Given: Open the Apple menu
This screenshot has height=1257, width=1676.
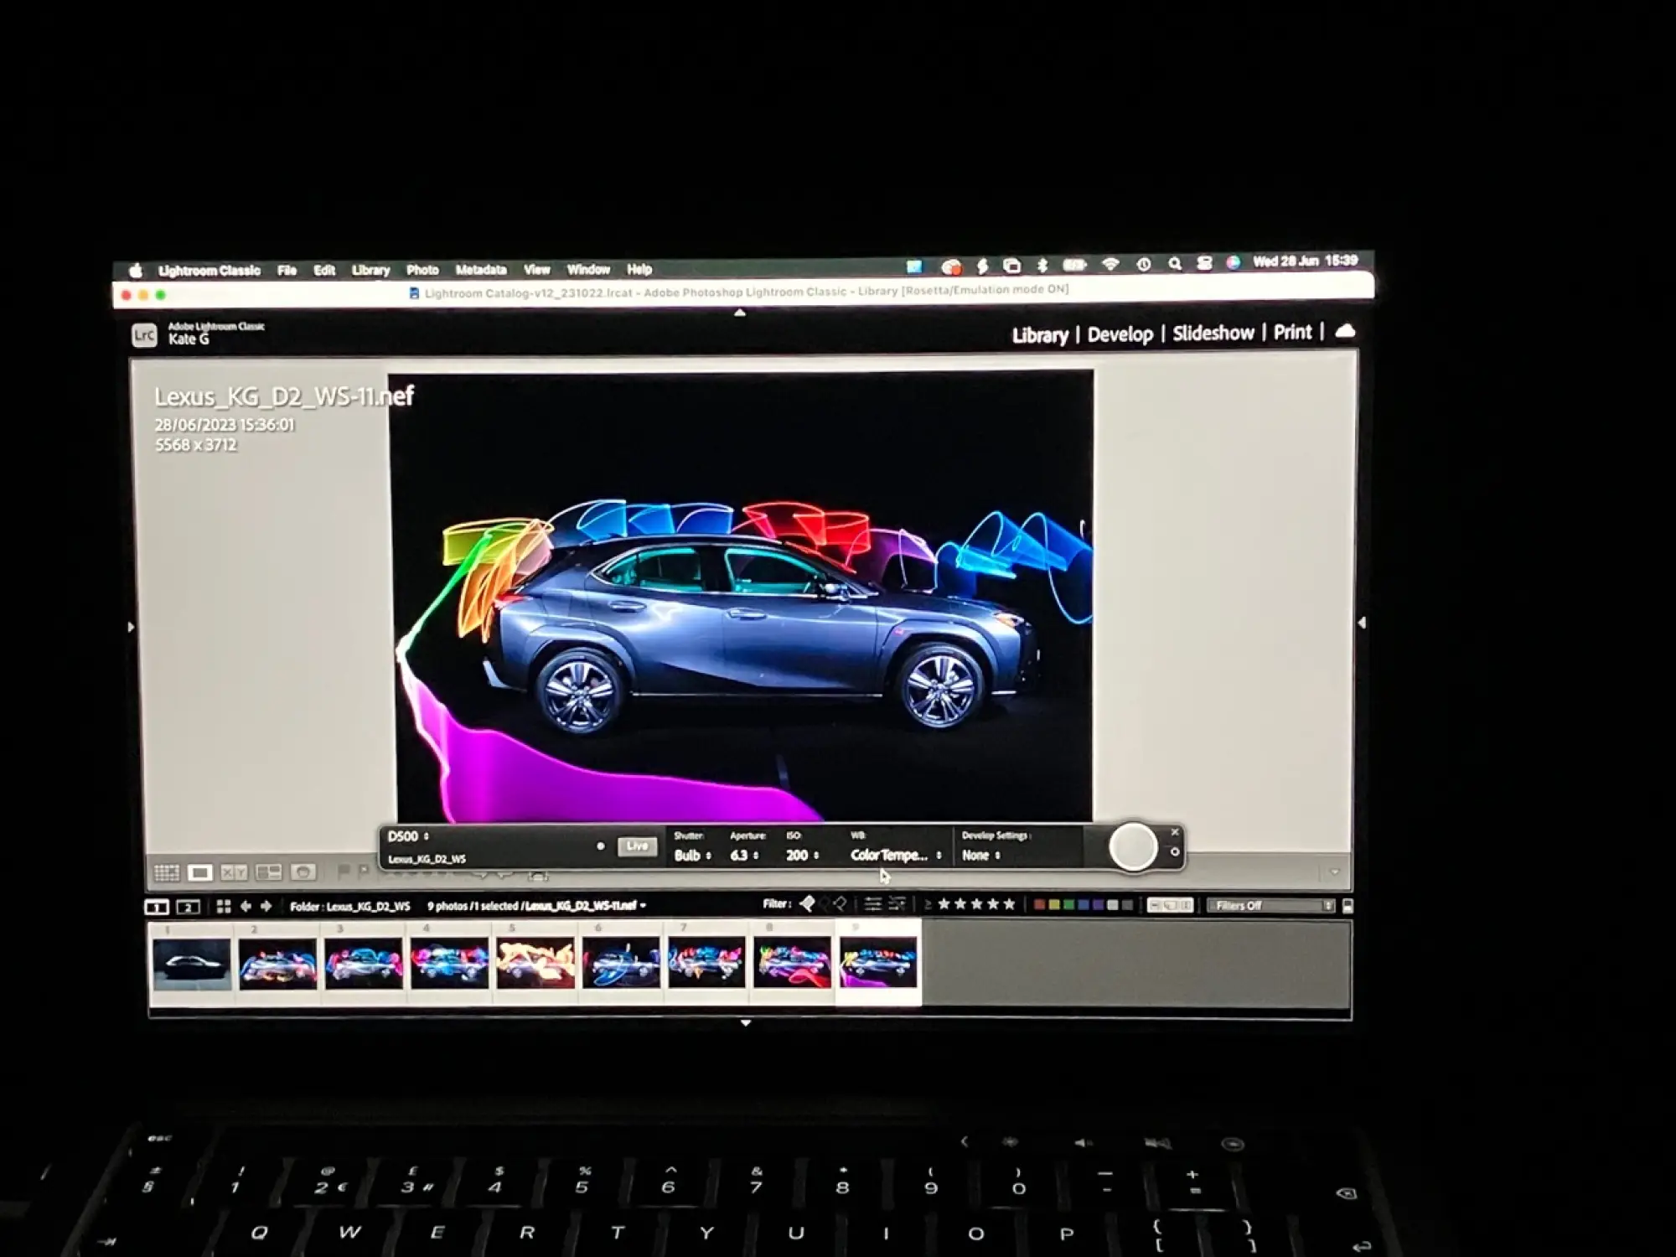Looking at the screenshot, I should pyautogui.click(x=136, y=271).
